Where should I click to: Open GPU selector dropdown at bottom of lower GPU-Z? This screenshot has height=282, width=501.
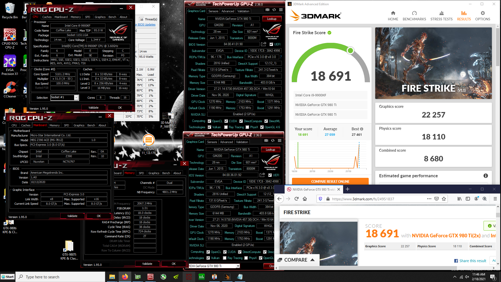pos(238,266)
